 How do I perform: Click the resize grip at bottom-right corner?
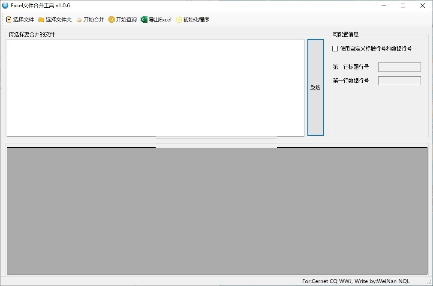tap(430, 283)
